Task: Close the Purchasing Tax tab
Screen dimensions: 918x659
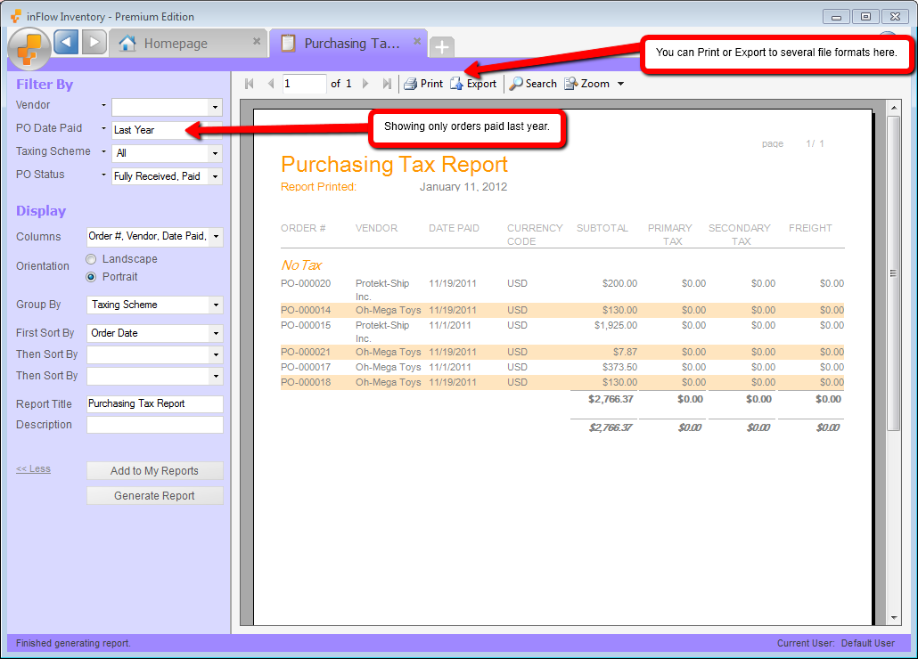Action: [x=417, y=41]
